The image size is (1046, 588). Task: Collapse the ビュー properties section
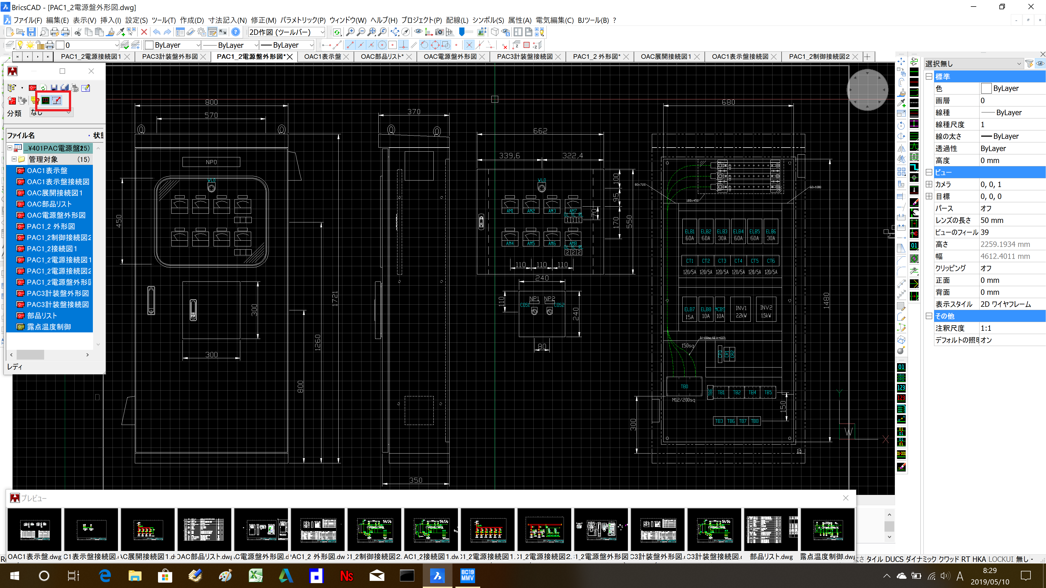(x=929, y=172)
